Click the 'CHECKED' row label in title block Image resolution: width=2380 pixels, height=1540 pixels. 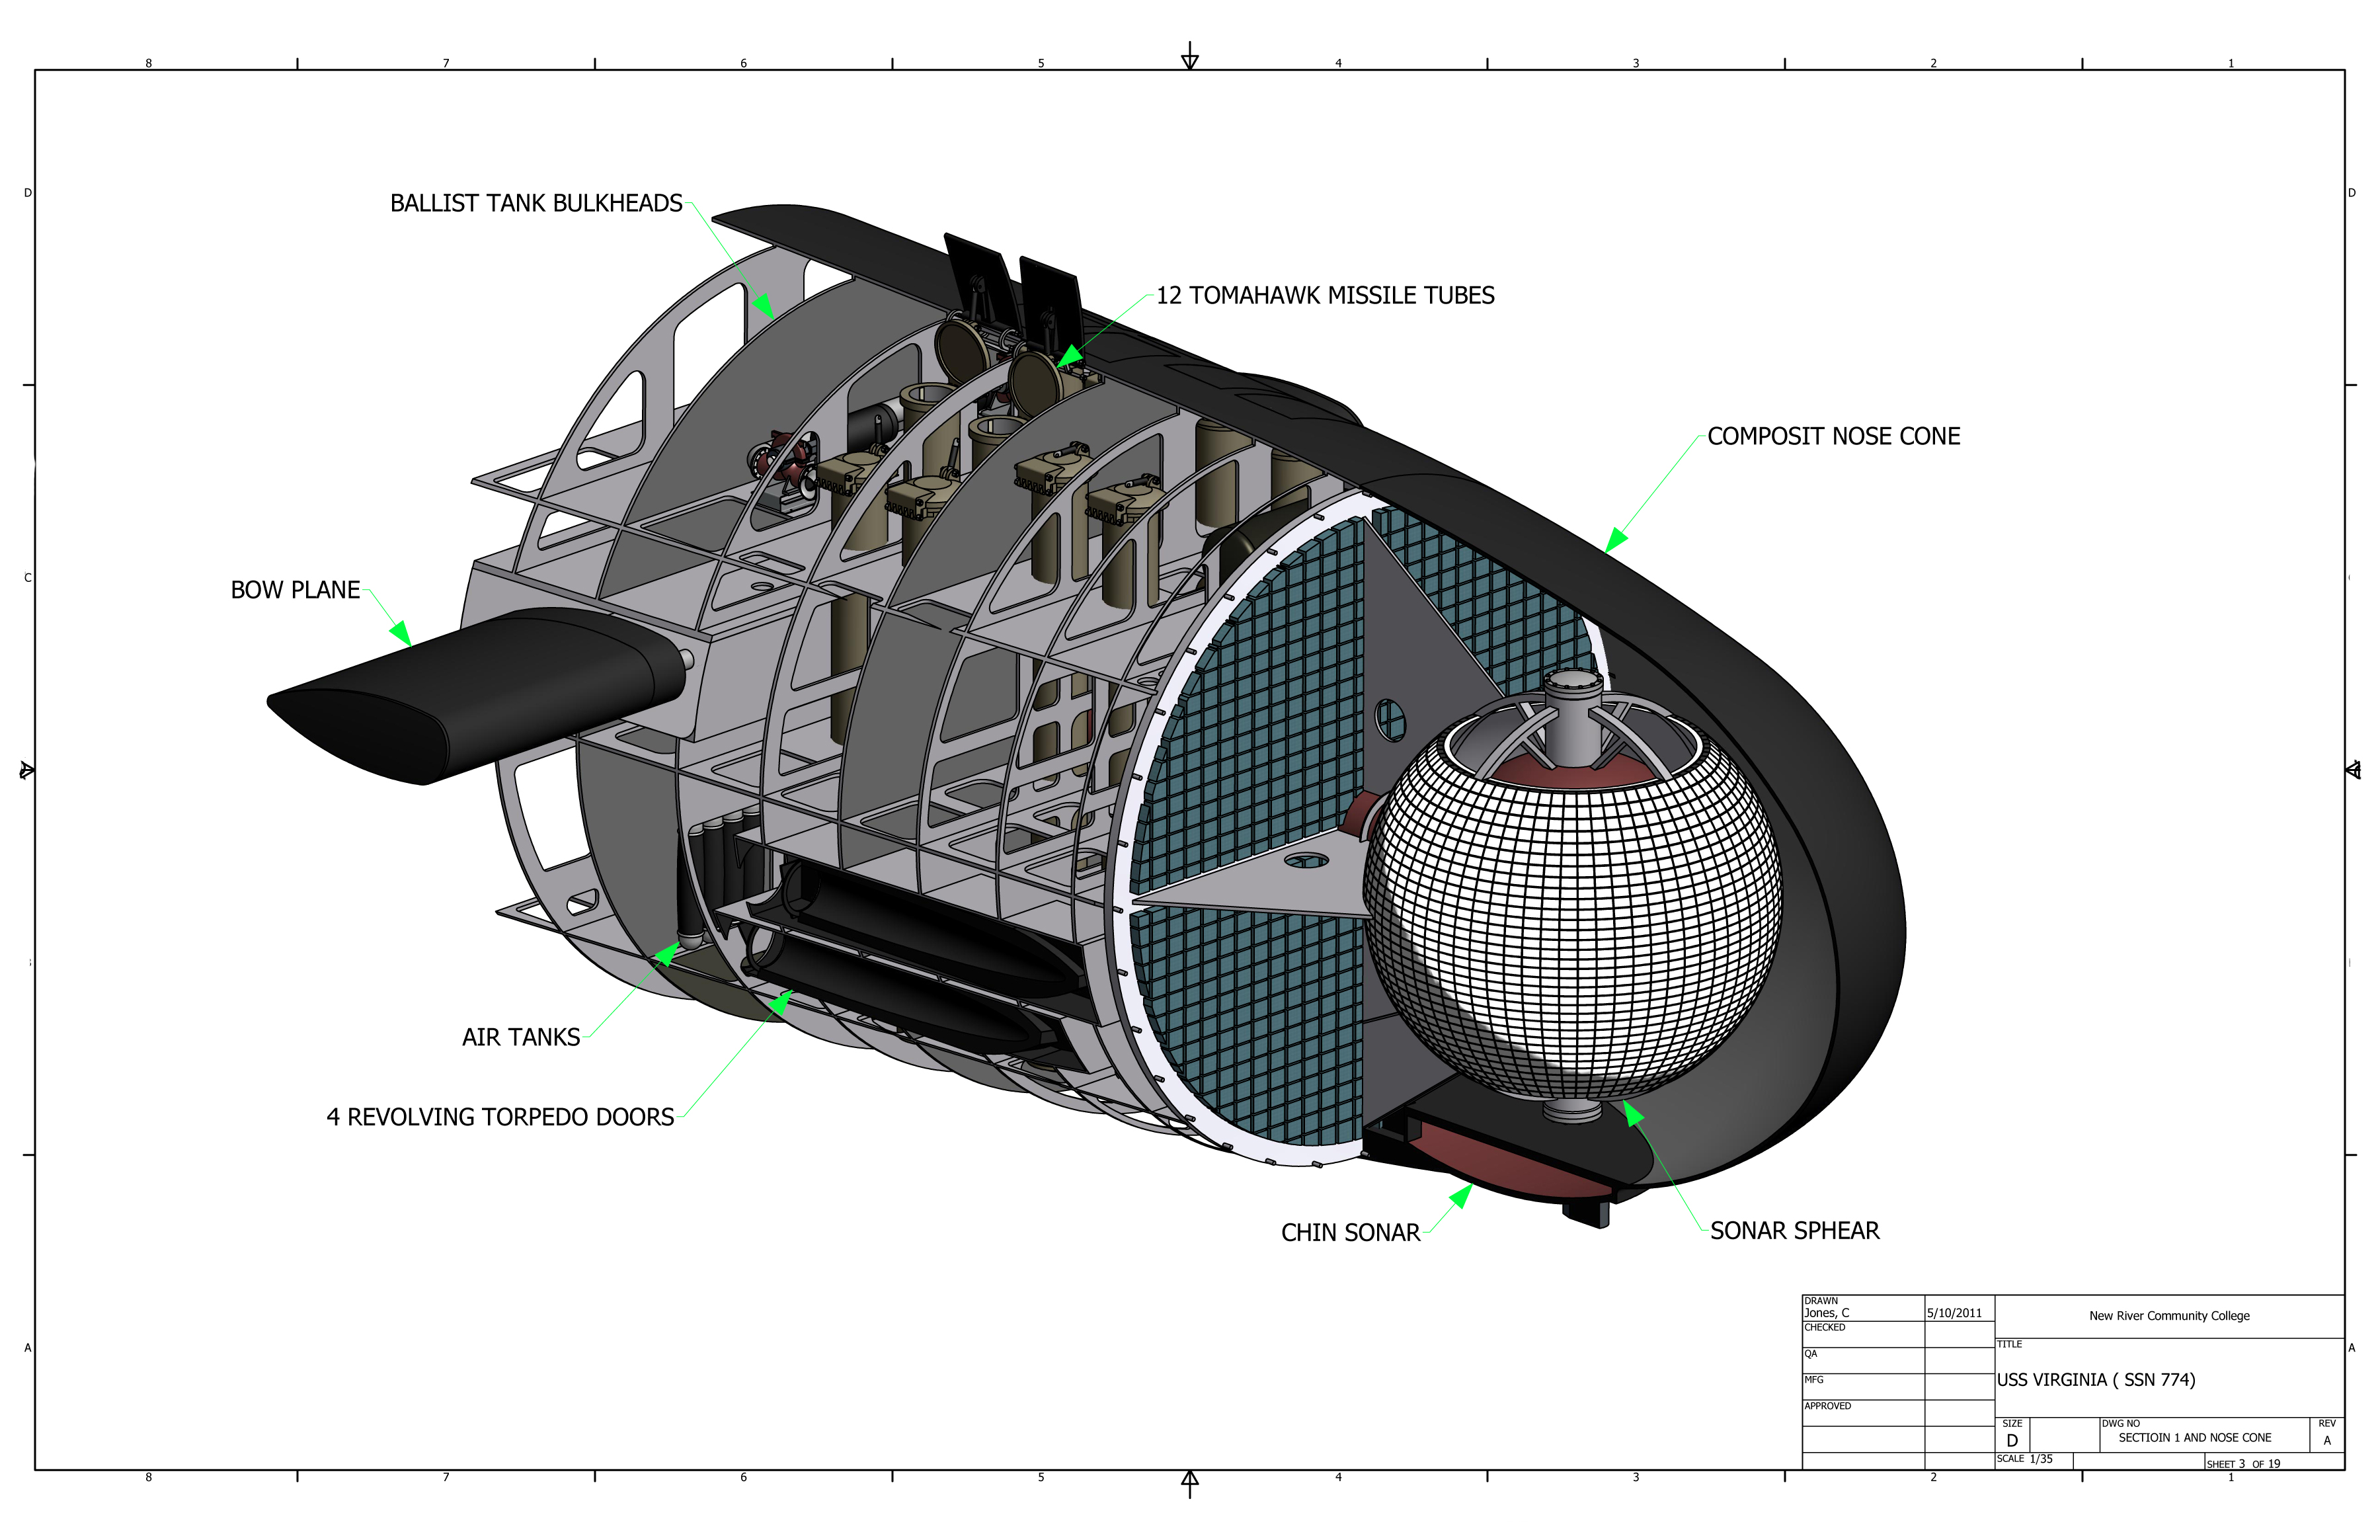1824,1328
